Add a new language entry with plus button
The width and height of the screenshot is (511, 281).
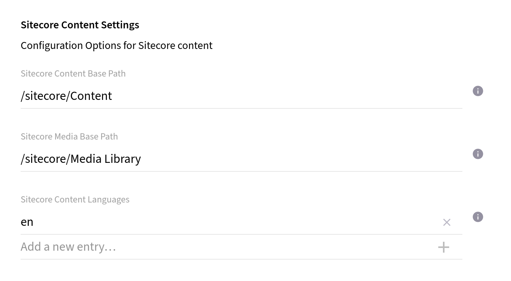443,247
